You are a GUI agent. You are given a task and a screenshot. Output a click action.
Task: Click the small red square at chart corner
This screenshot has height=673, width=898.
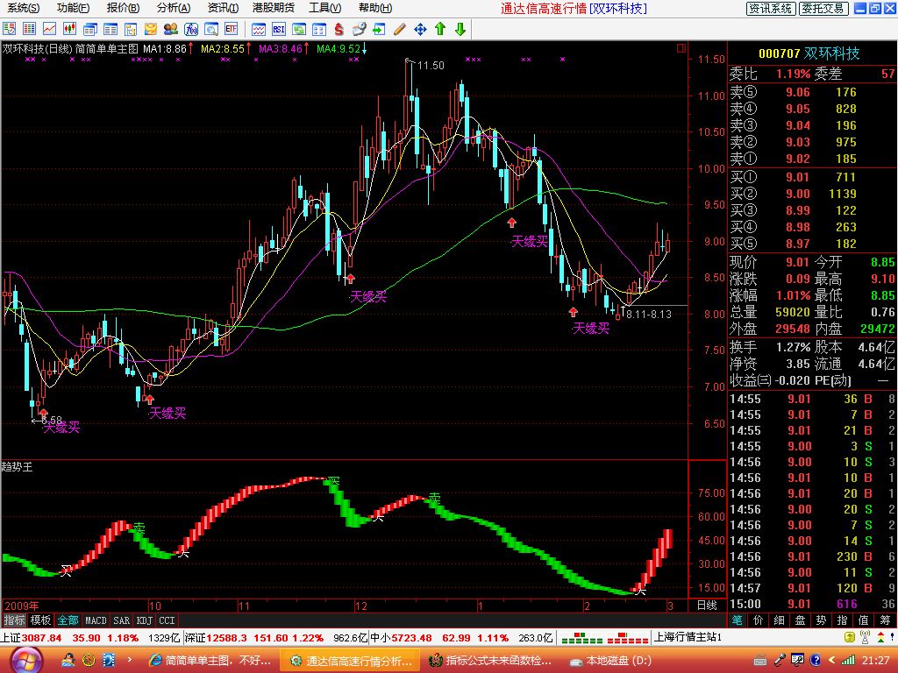681,49
